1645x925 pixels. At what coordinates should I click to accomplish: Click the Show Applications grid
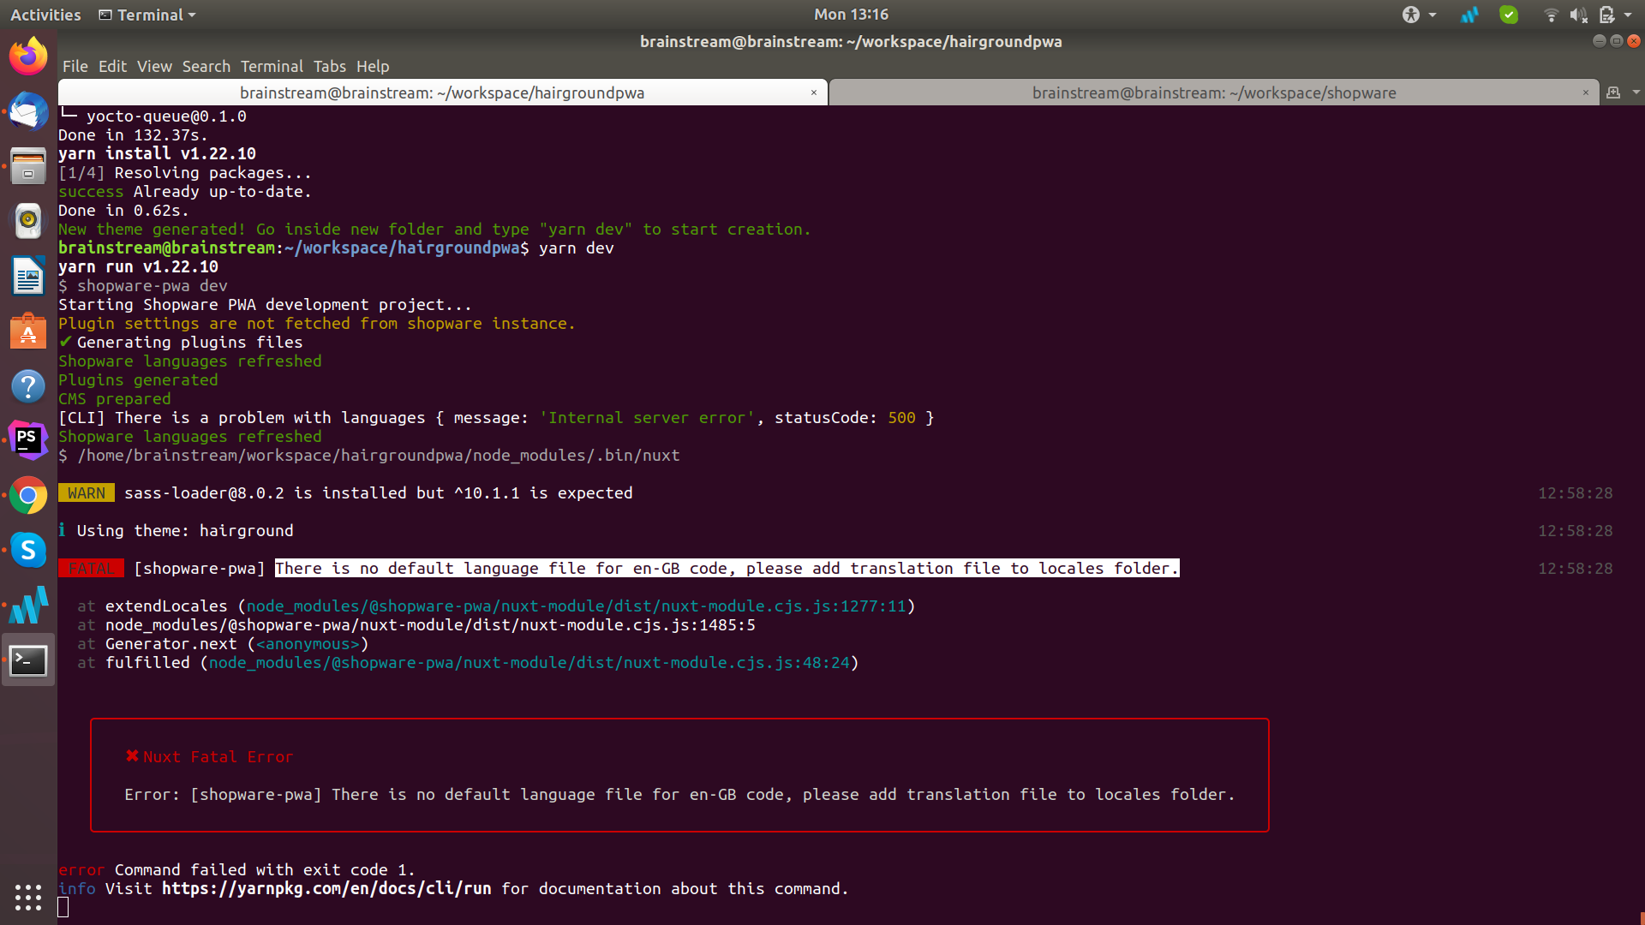[28, 898]
